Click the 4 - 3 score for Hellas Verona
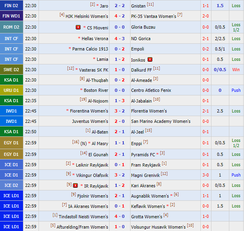 tap(119, 39)
